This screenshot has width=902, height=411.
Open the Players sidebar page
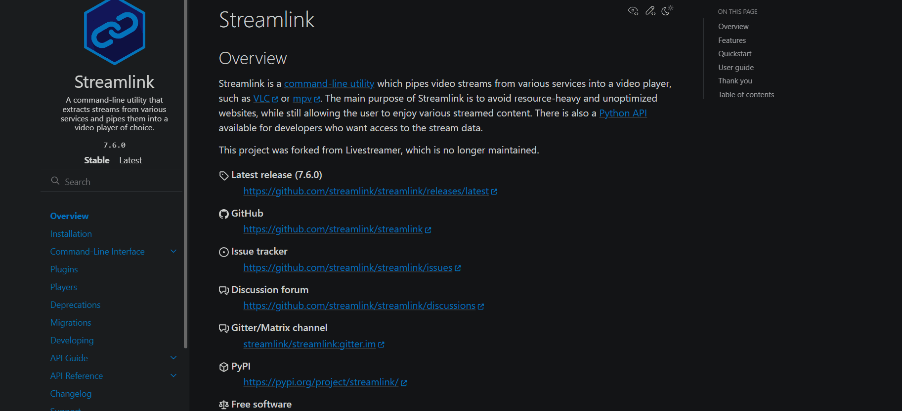tap(64, 287)
